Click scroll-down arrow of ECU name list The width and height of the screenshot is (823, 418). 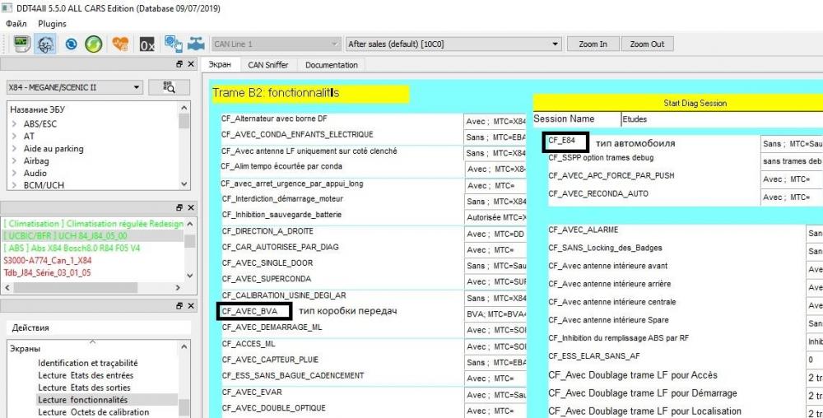184,184
